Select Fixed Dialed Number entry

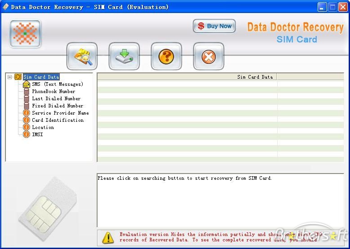[58, 106]
